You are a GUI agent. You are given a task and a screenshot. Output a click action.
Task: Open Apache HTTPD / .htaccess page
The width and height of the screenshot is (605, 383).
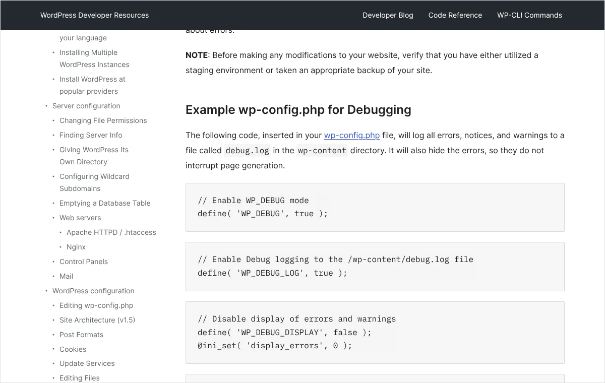point(111,232)
